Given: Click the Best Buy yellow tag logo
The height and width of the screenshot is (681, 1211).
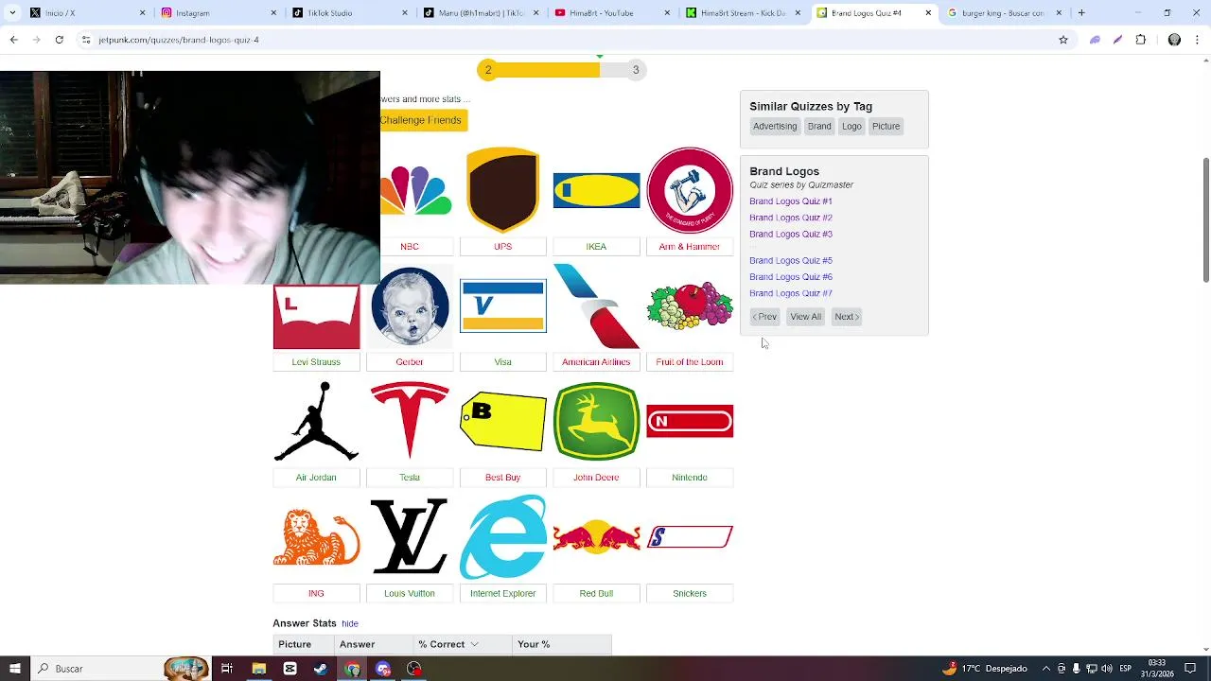Looking at the screenshot, I should click(502, 421).
